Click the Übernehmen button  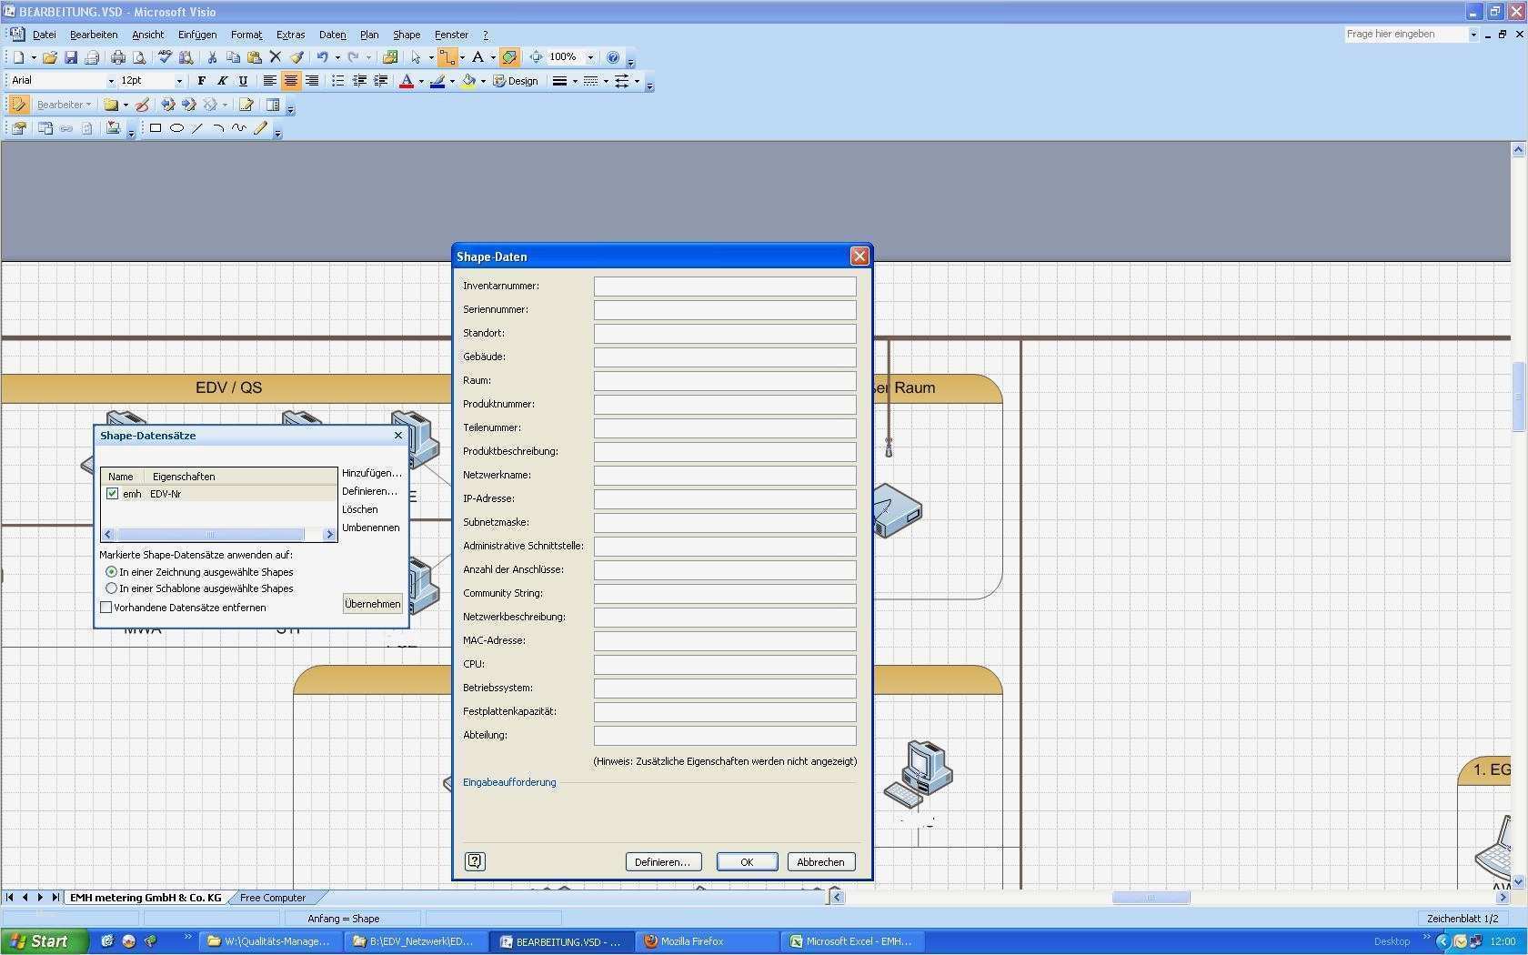[373, 604]
